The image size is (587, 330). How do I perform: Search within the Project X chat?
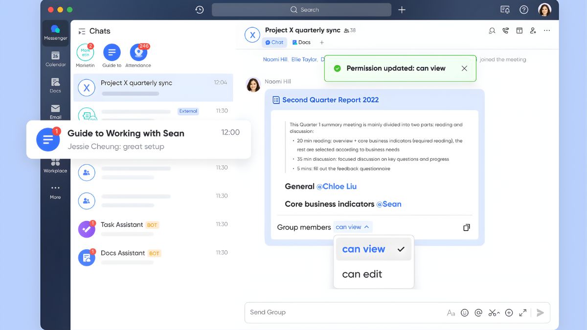492,31
